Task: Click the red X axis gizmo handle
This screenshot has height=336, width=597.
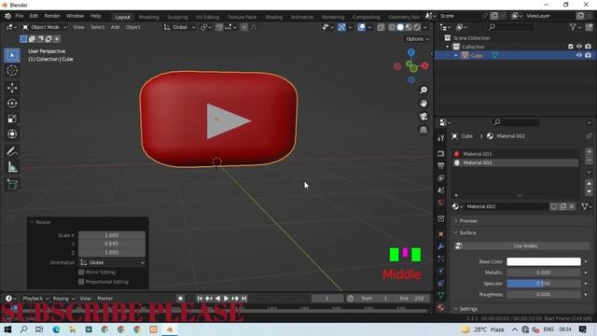Action: [425, 66]
